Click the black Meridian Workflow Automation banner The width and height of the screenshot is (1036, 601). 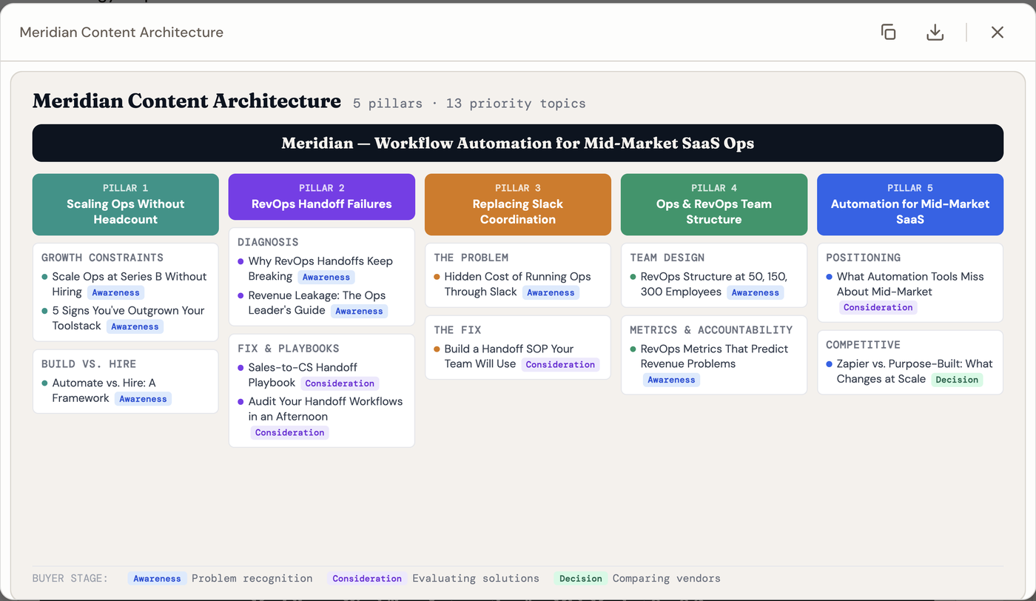tap(518, 143)
